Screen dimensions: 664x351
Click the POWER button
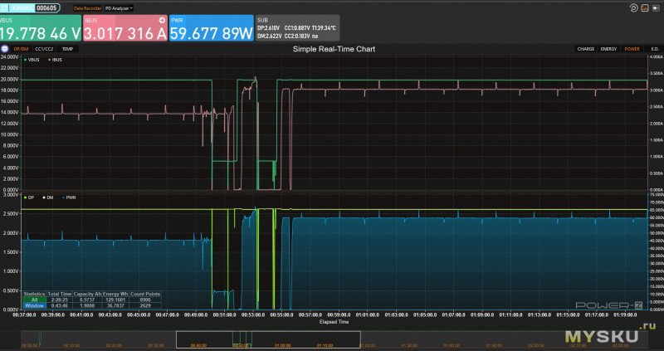click(632, 49)
